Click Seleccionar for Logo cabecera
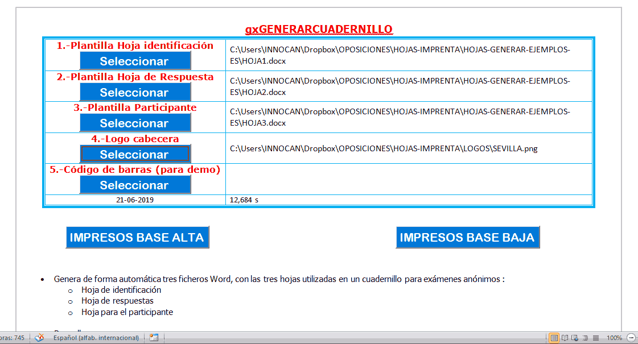The width and height of the screenshot is (638, 344). point(135,154)
